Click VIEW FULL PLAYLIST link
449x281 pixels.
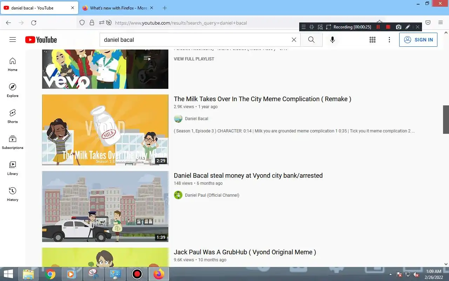click(x=194, y=59)
